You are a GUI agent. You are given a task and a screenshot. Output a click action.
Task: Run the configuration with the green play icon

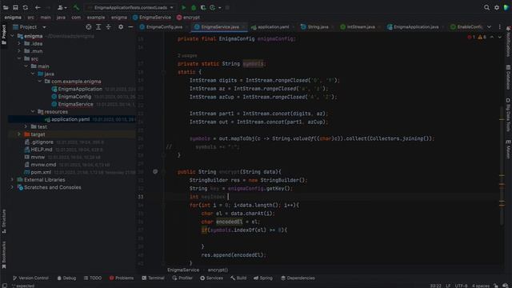click(184, 7)
